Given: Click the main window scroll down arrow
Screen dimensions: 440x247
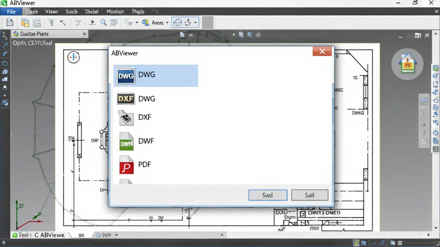Looking at the screenshot, I should (436, 228).
